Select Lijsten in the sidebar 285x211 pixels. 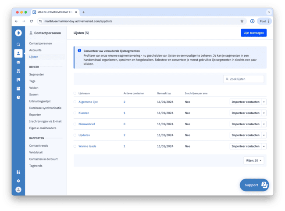[x=34, y=57]
